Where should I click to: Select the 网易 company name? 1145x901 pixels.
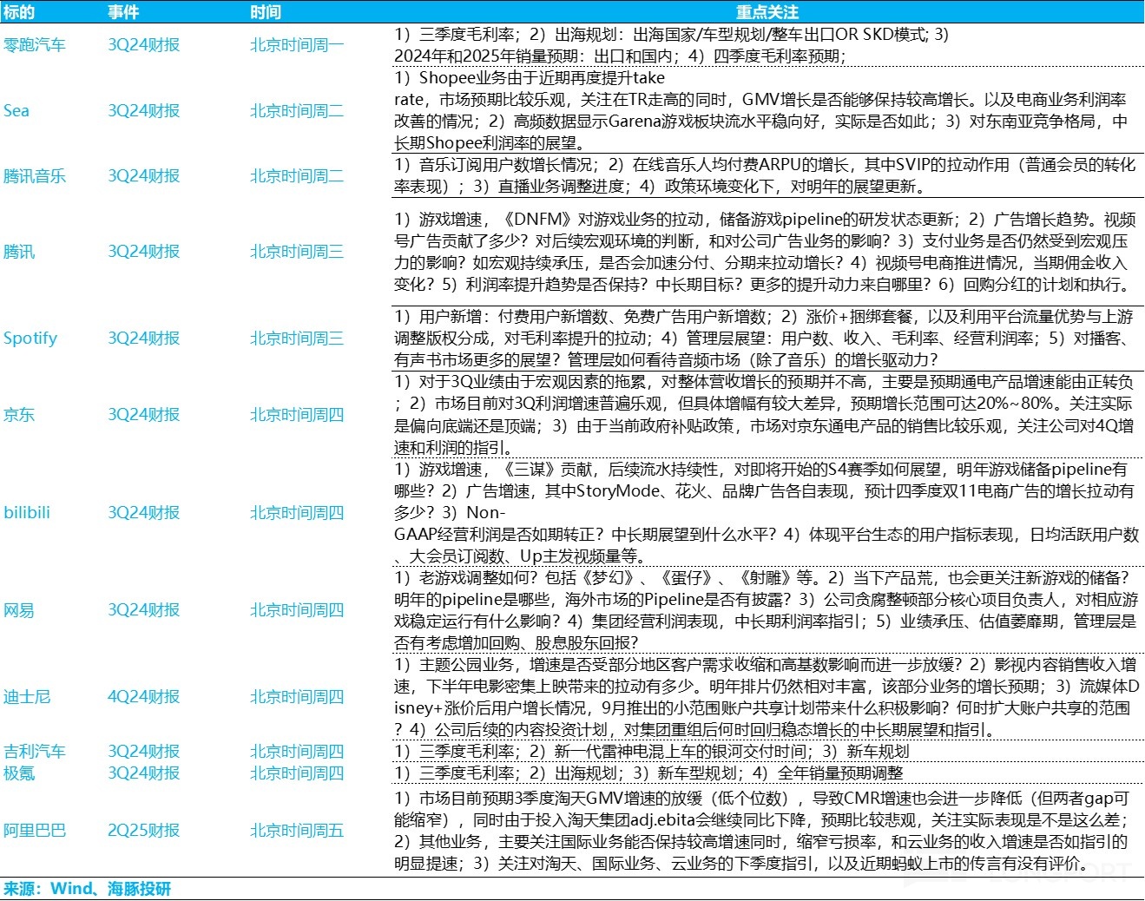pos(19,610)
